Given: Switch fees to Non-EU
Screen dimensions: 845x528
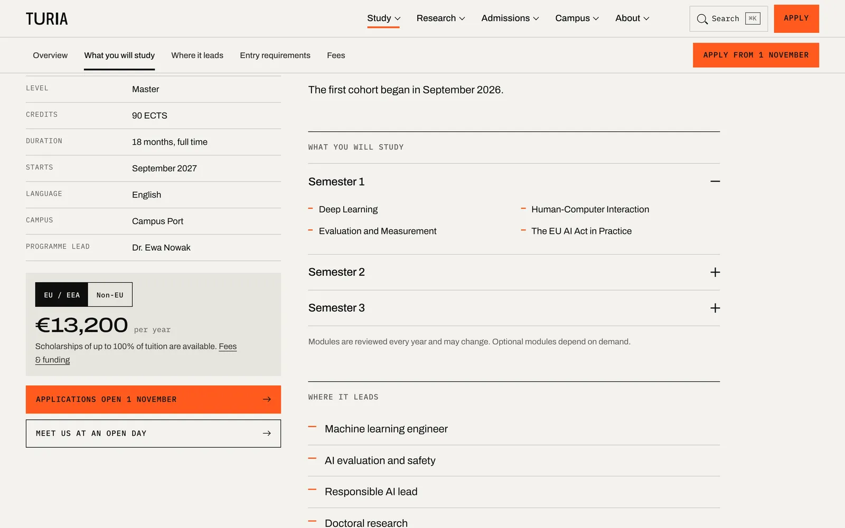Looking at the screenshot, I should 110,295.
